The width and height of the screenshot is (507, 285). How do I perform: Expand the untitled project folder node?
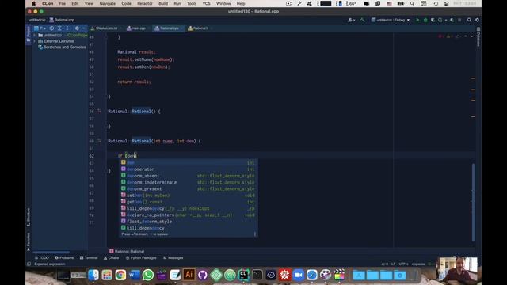pyautogui.click(x=34, y=35)
